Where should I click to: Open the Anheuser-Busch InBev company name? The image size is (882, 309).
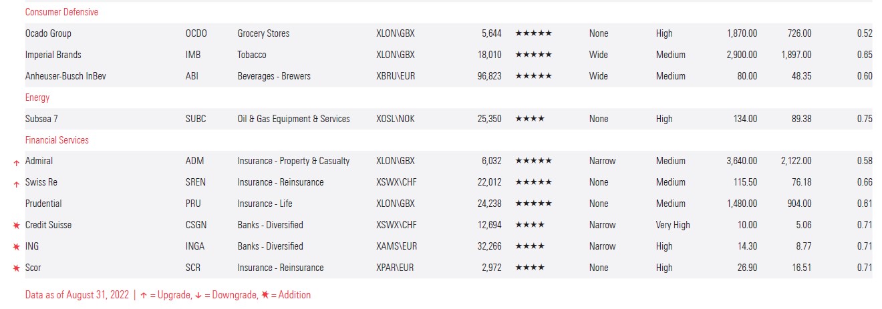click(65, 76)
